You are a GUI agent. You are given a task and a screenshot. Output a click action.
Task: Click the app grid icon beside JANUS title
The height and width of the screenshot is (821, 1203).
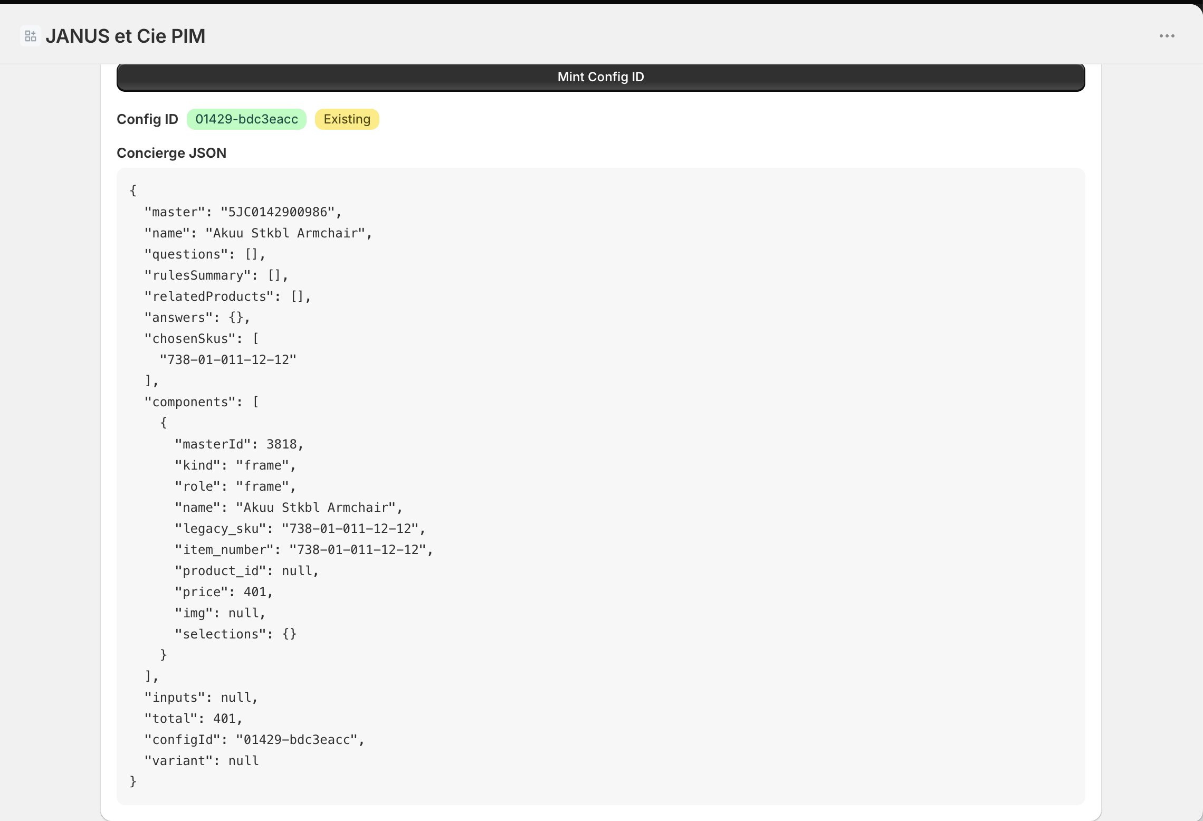31,36
